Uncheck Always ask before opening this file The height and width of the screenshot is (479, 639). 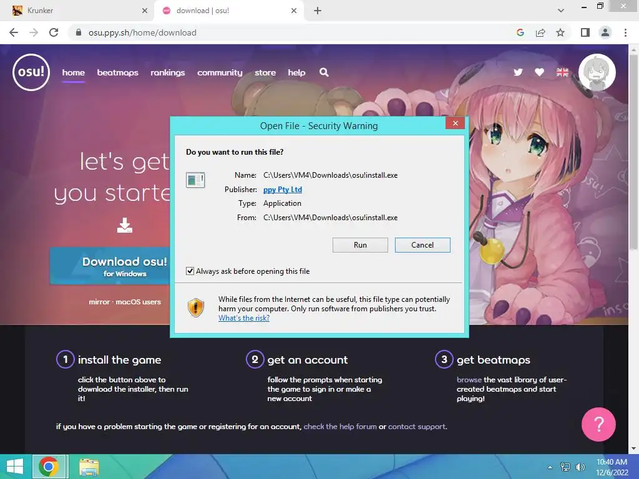pyautogui.click(x=190, y=271)
